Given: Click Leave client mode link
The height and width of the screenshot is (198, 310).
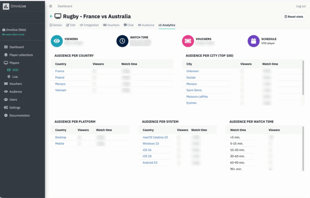Looking at the screenshot, I should point(13,35).
